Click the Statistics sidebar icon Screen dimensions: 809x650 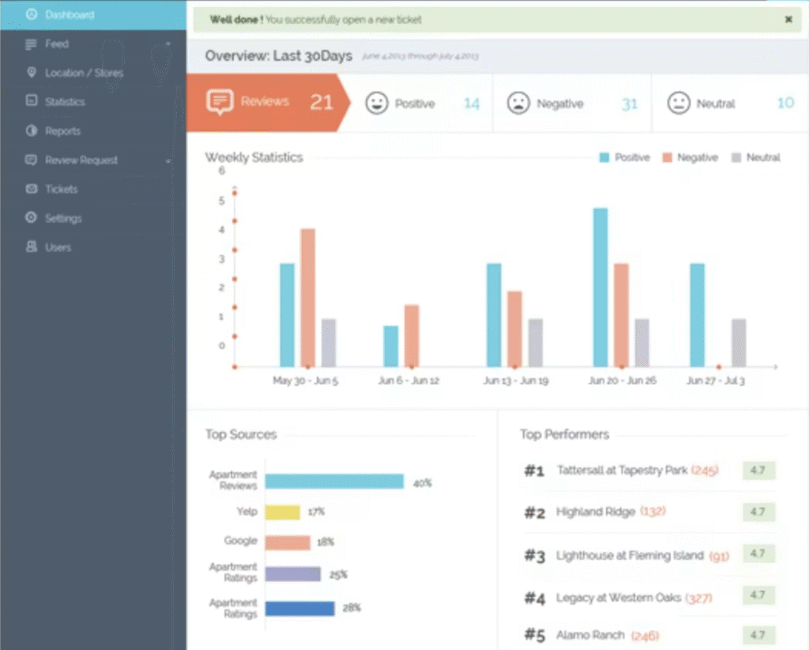click(31, 101)
